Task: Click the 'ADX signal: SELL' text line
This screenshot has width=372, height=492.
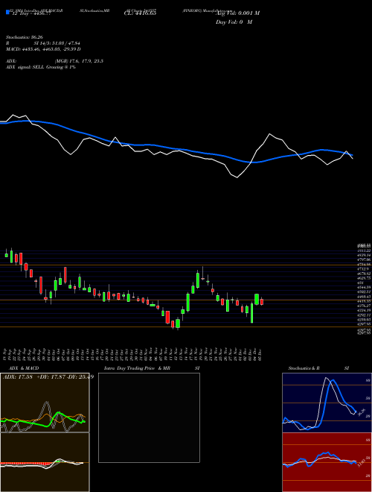Action: click(41, 67)
